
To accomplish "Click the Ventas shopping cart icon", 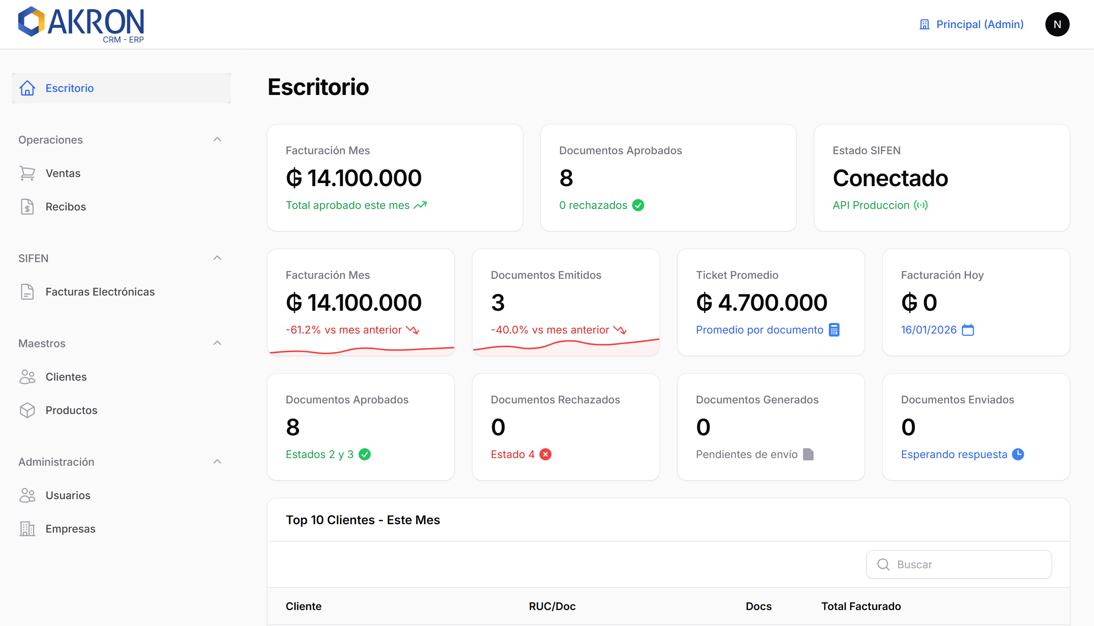I will tap(27, 173).
